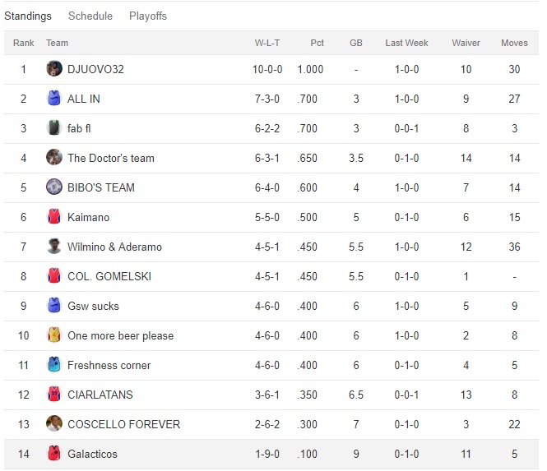Click the ALL IN team jersey icon

(x=54, y=99)
